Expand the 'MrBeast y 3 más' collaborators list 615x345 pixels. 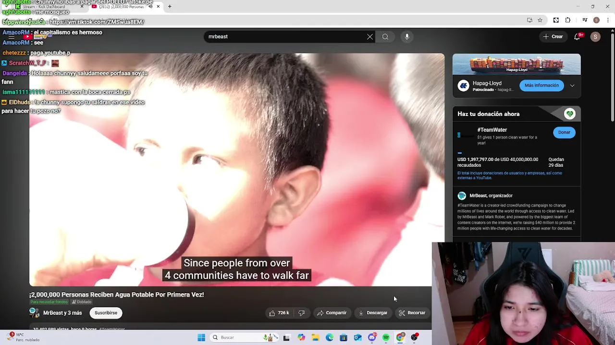tap(62, 313)
